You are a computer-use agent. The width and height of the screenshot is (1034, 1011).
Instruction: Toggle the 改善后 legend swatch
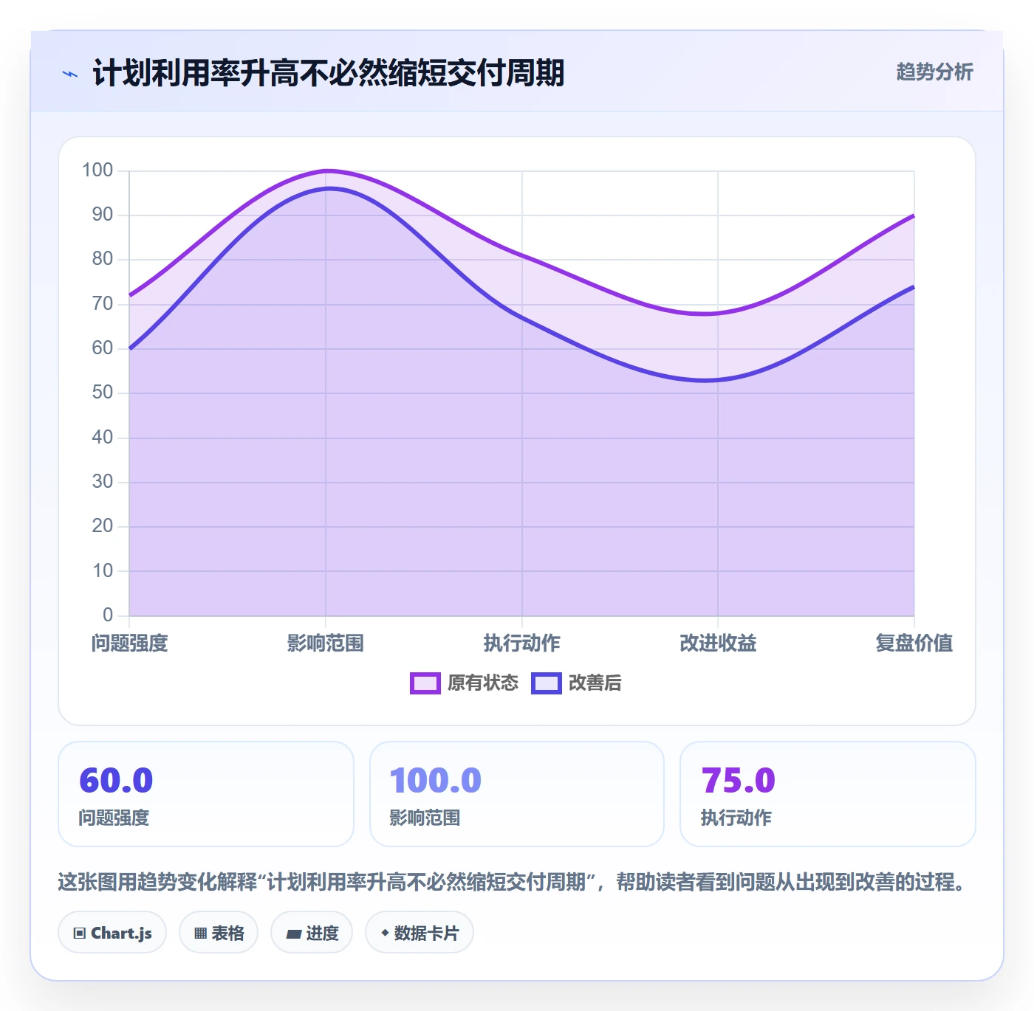click(x=547, y=683)
